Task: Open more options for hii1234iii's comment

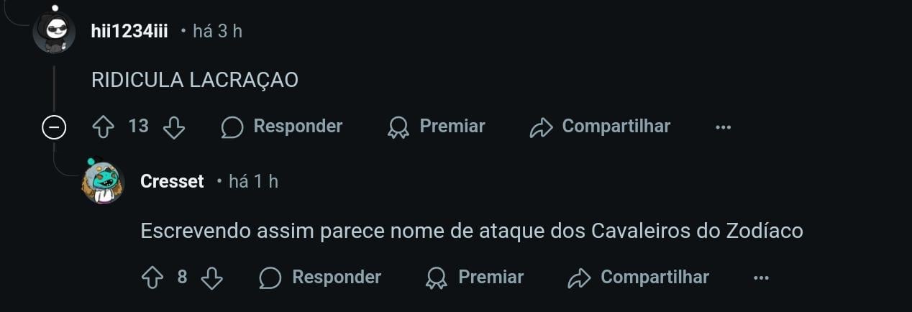Action: (723, 127)
